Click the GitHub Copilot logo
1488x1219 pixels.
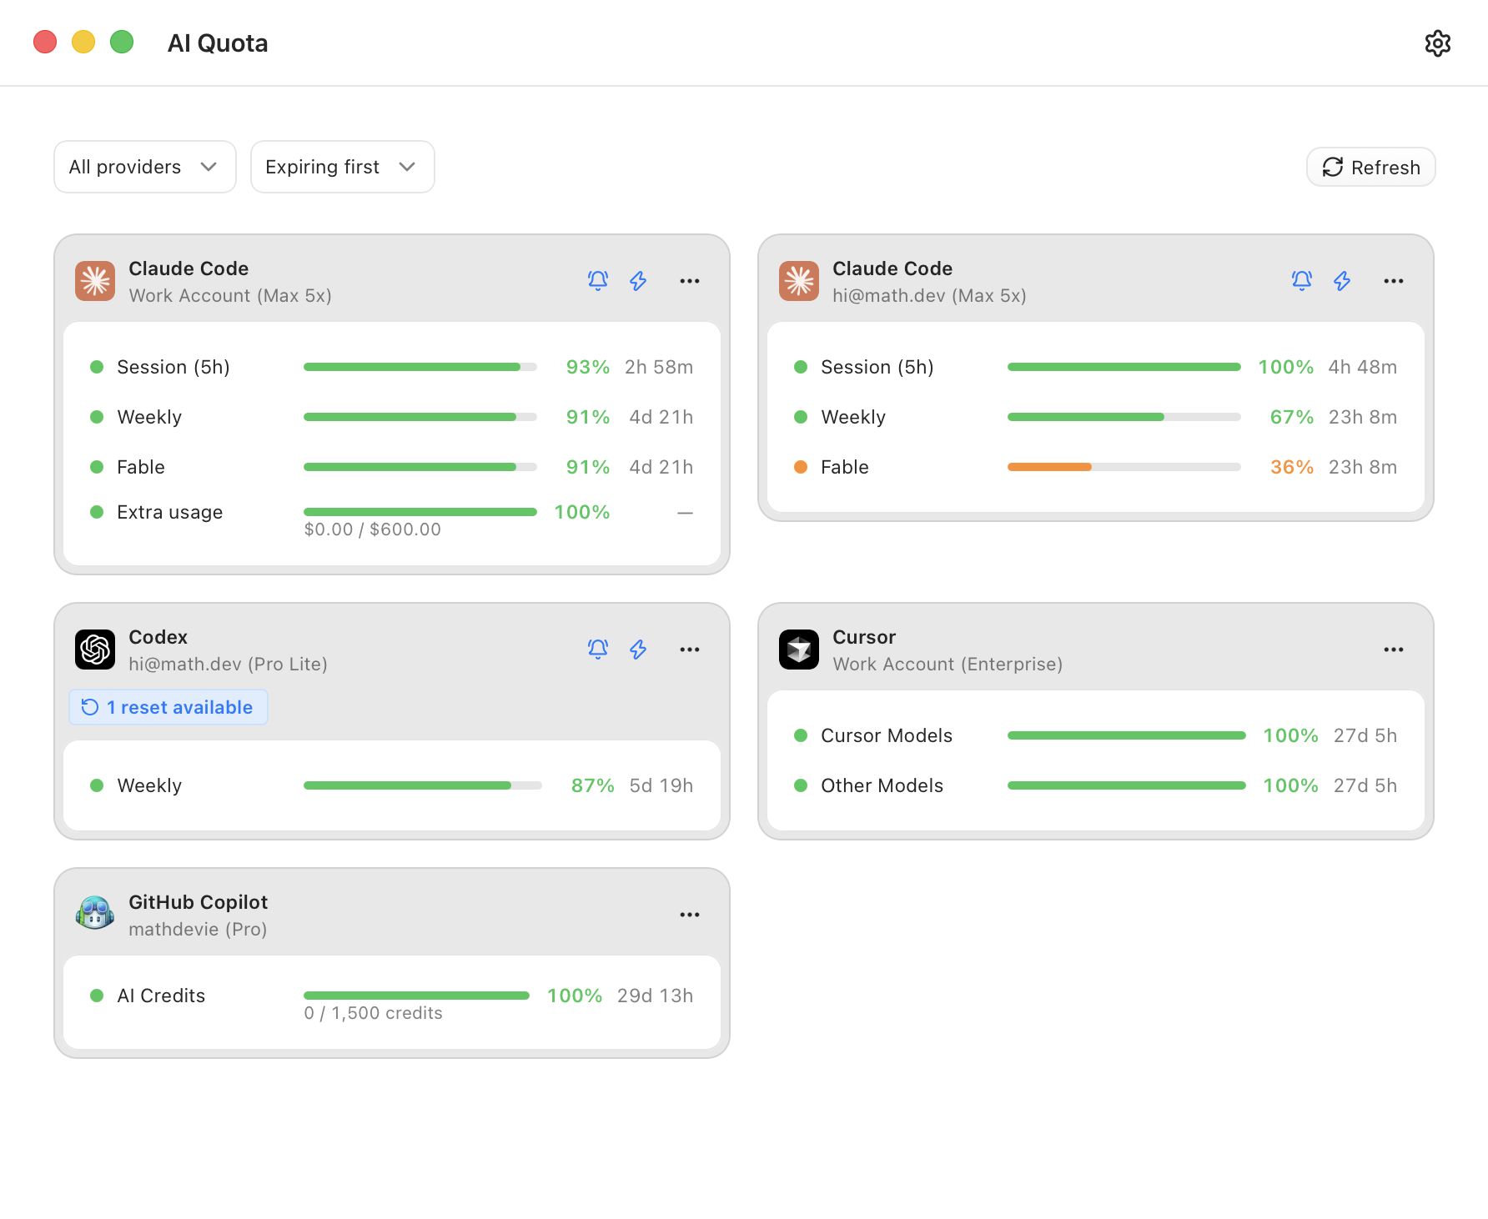95,915
